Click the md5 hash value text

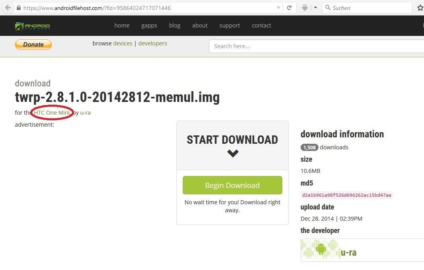(347, 195)
